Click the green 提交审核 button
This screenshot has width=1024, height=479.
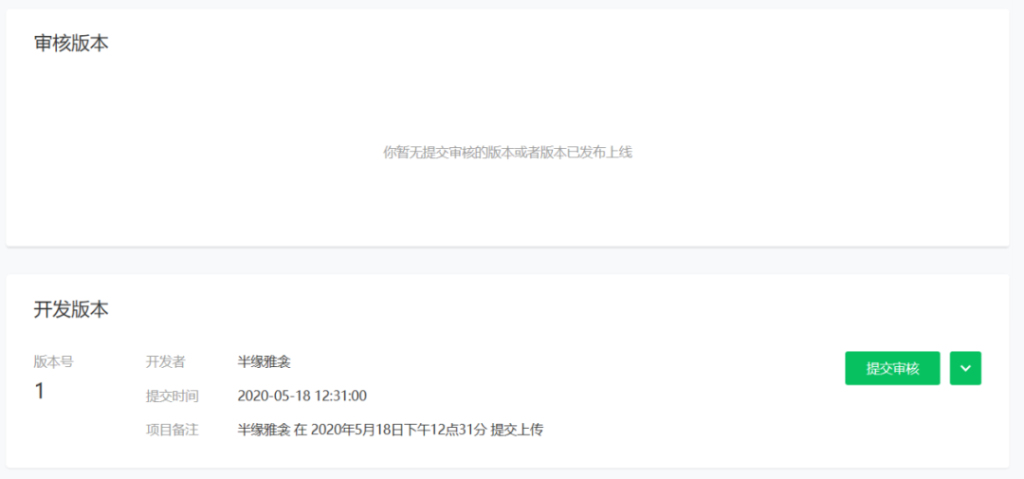point(892,369)
